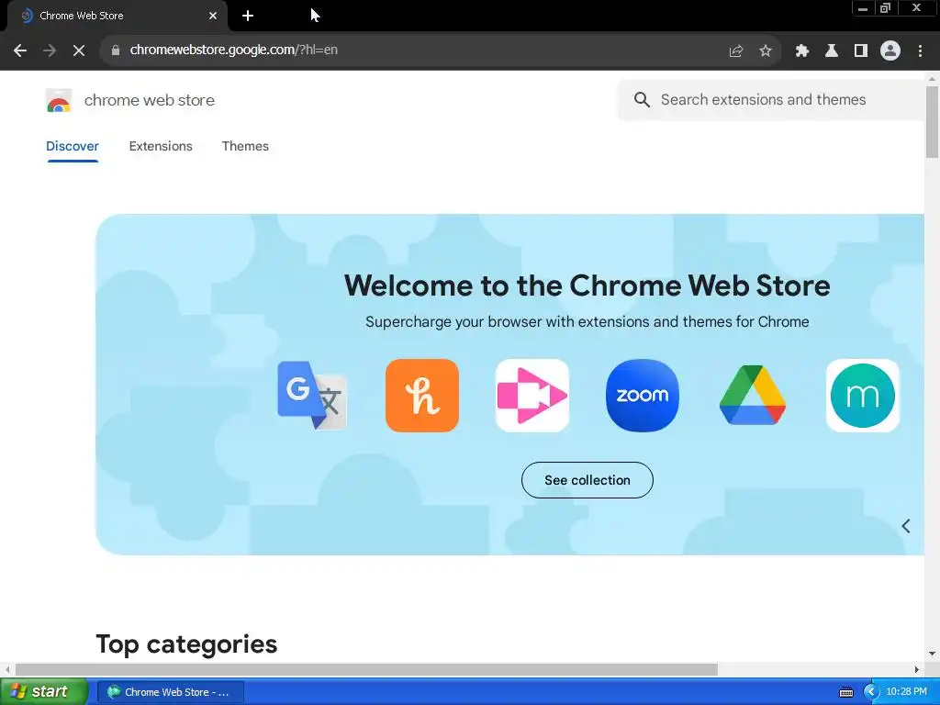Restore down the Chrome window

(885, 8)
